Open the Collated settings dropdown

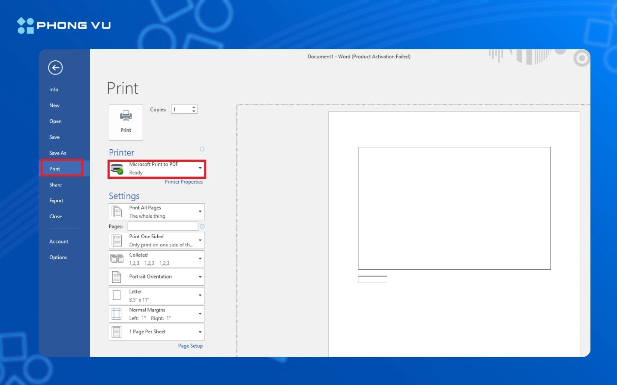point(200,258)
